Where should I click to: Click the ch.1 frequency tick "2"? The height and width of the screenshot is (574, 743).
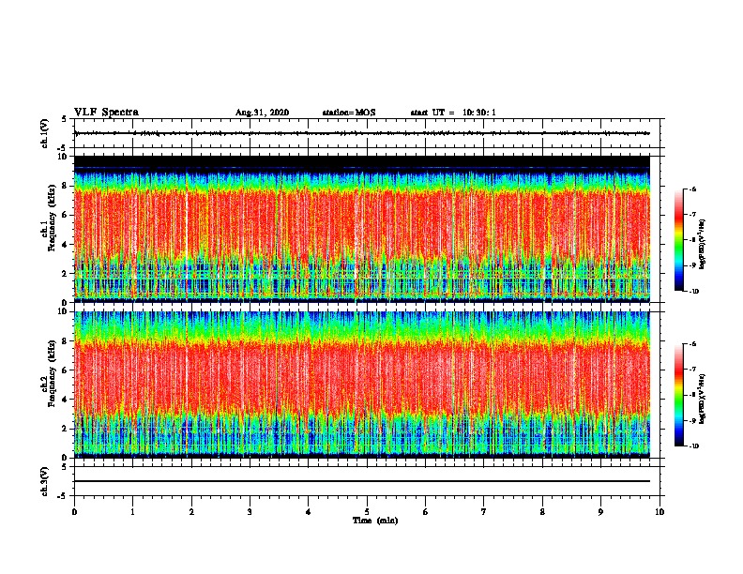65,274
